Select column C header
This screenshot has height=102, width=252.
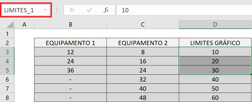143,24
